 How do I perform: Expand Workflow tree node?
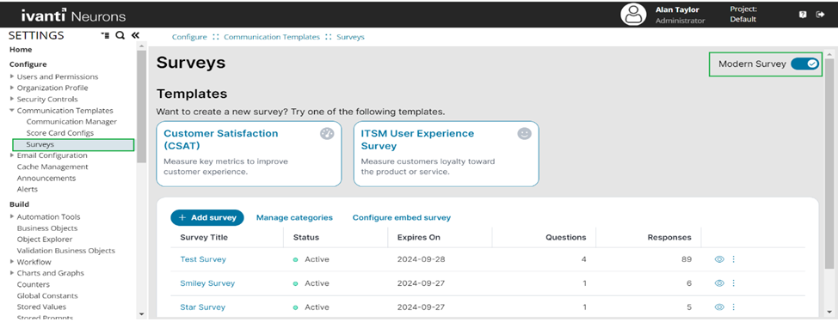tap(12, 262)
